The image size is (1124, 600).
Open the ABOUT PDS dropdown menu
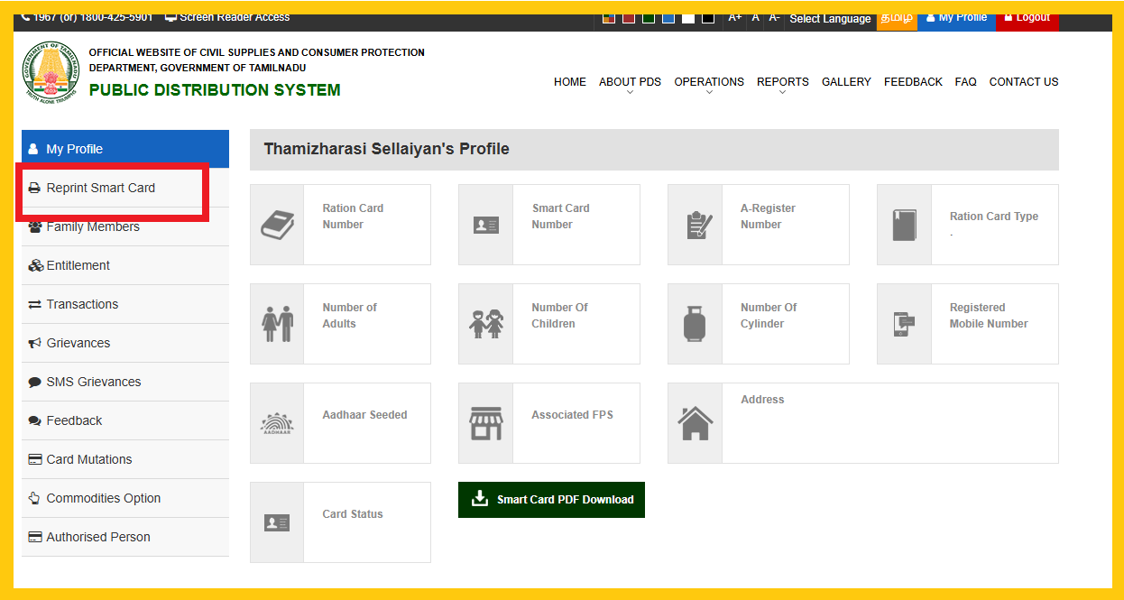coord(629,81)
